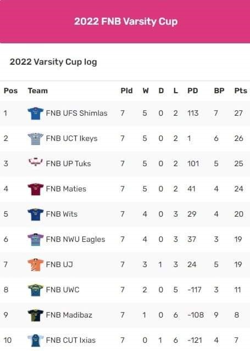Click the BP column header
Viewport: 250px width, 351px height.
click(219, 90)
